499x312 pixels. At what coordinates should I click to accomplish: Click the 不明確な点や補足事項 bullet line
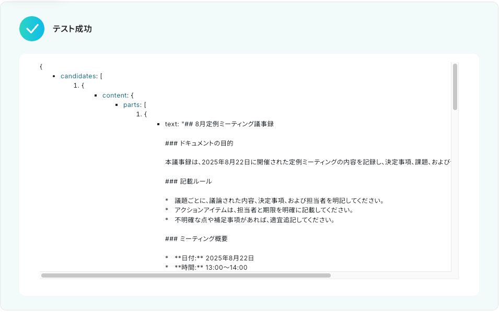250,220
